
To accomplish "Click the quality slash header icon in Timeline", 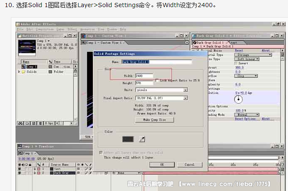I will tap(87, 165).
